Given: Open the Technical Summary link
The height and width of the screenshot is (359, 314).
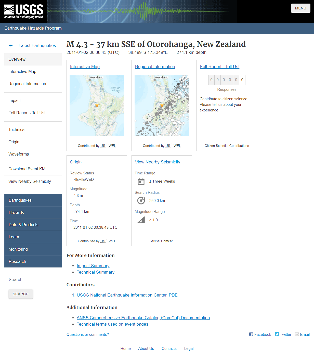Looking at the screenshot, I should (x=96, y=272).
